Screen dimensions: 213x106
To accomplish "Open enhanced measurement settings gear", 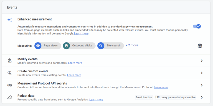I will tap(200, 46).
